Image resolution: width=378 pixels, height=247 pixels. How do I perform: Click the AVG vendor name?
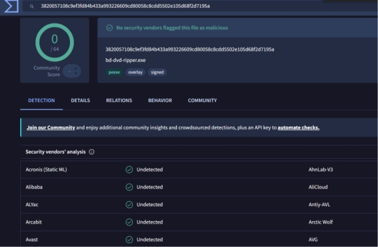pos(313,239)
